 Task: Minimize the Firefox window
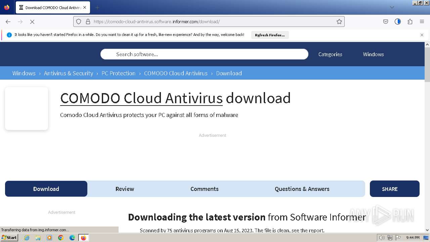pos(415,3)
